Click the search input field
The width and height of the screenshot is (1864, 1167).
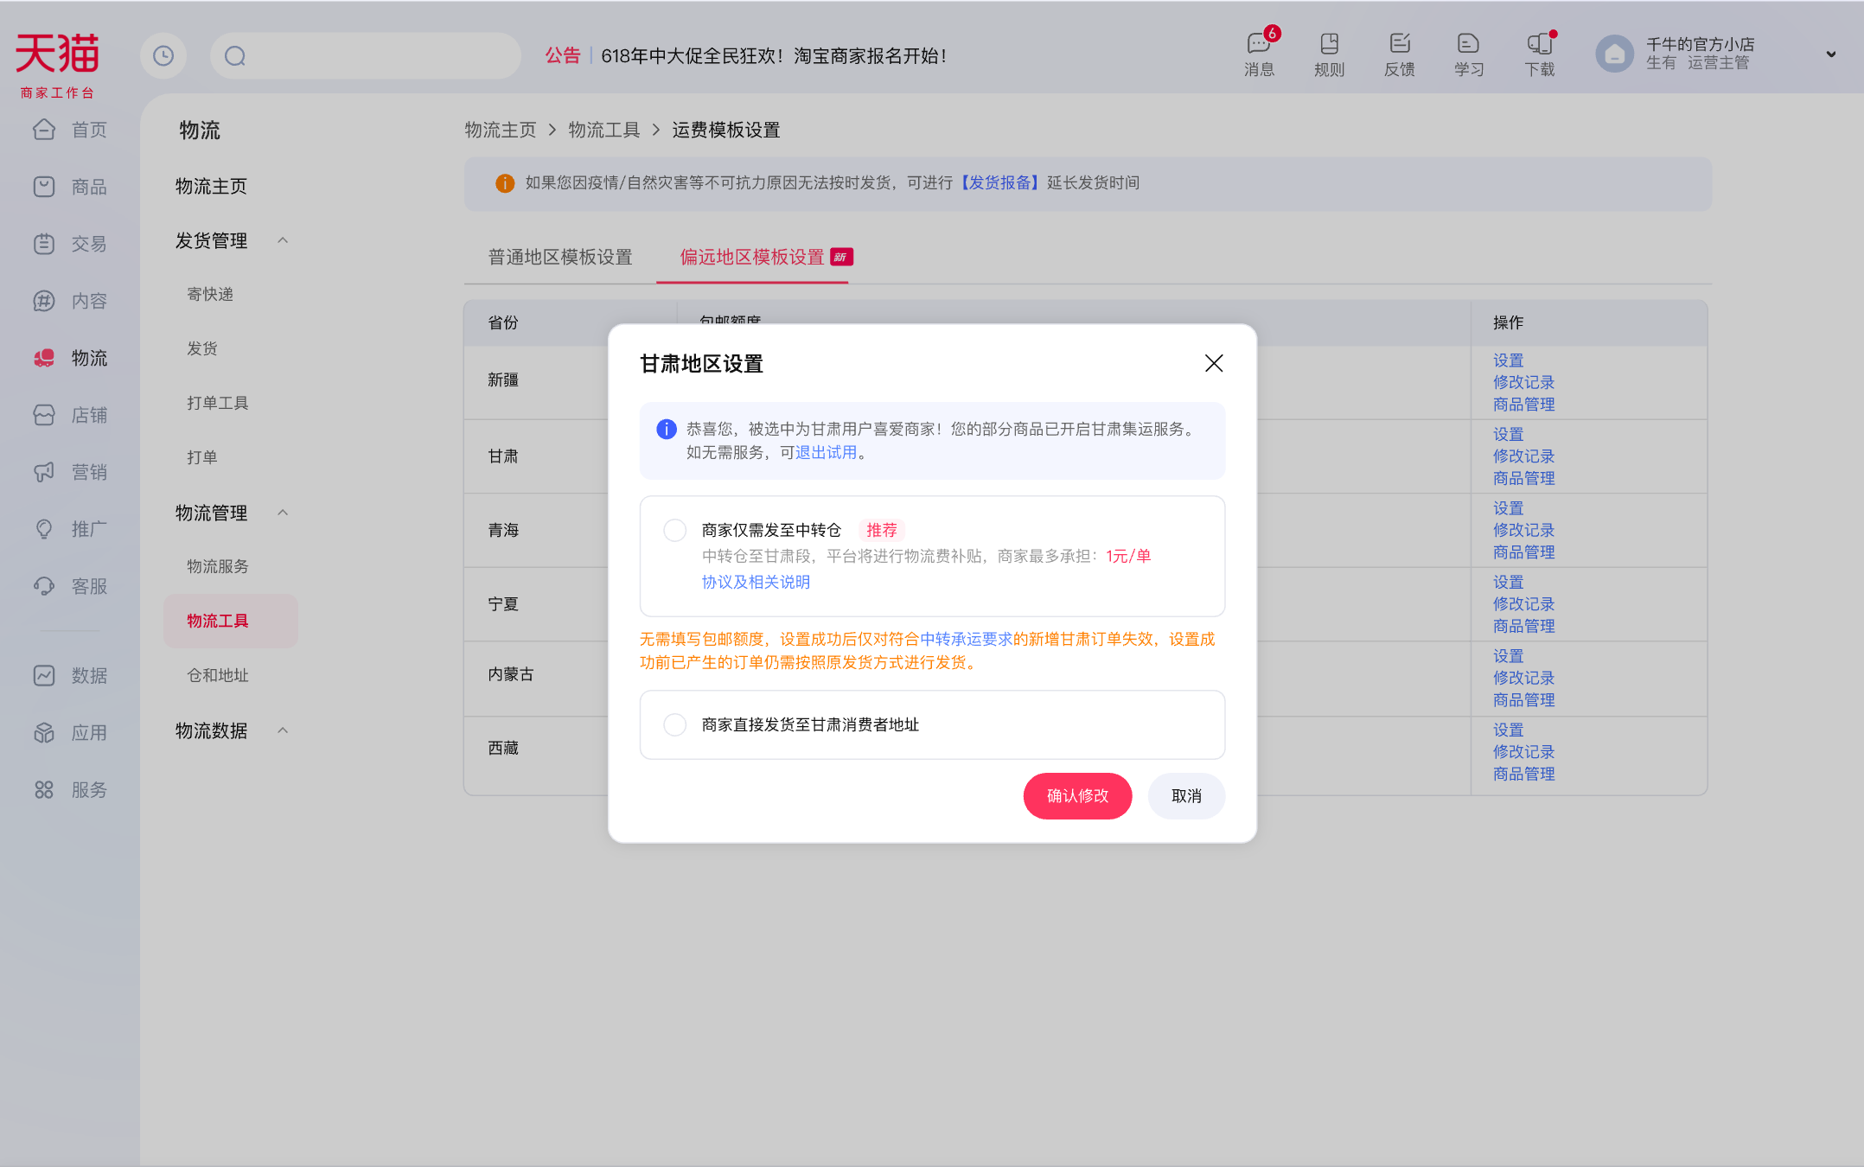pyautogui.click(x=363, y=55)
